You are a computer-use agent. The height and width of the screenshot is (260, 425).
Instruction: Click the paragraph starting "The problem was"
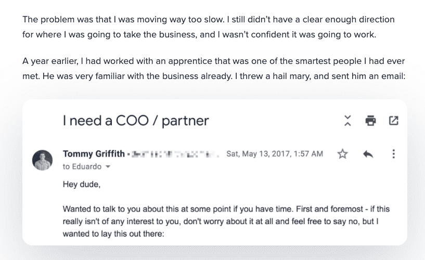pyautogui.click(x=208, y=27)
